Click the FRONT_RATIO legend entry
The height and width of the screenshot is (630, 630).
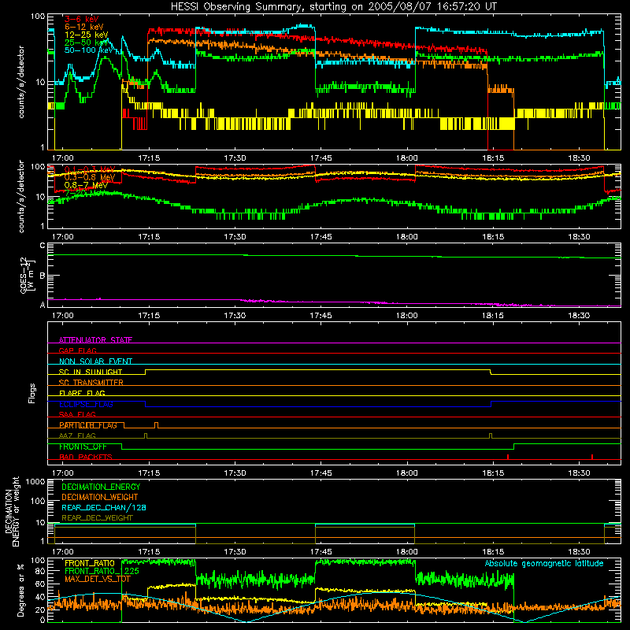[90, 563]
